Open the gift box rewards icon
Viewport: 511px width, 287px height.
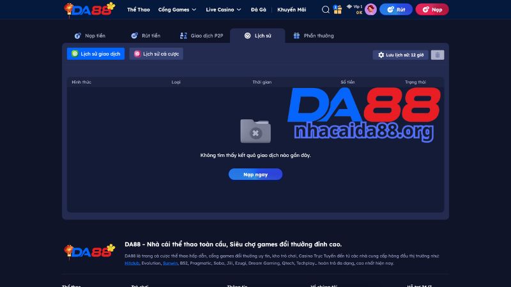(x=338, y=10)
